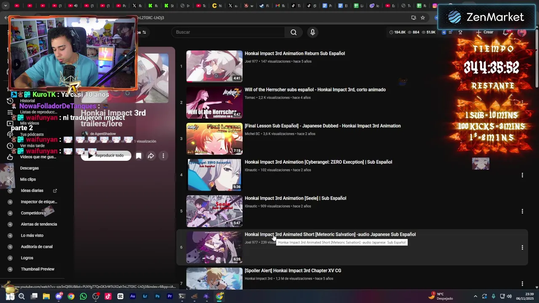Screen dimensions: 539x303
Task: Open Will of the Herrscher subs español link
Action: pyautogui.click(x=315, y=90)
